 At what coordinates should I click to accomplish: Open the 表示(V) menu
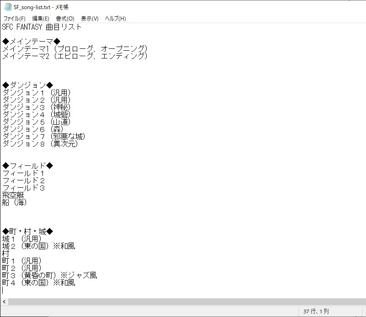click(90, 18)
